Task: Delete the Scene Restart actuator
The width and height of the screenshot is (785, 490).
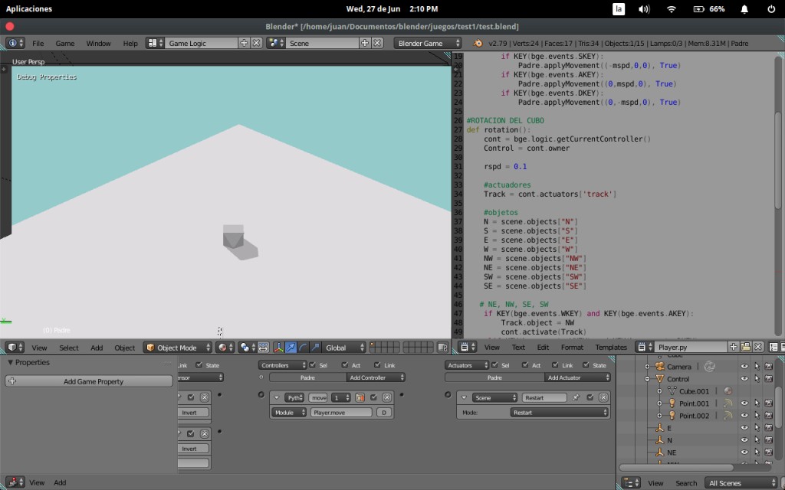Action: coord(603,397)
